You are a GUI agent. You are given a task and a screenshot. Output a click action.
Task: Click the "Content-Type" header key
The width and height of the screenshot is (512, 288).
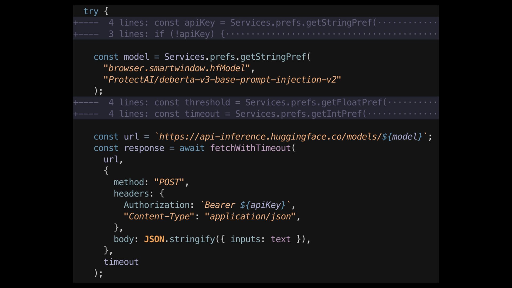point(159,217)
